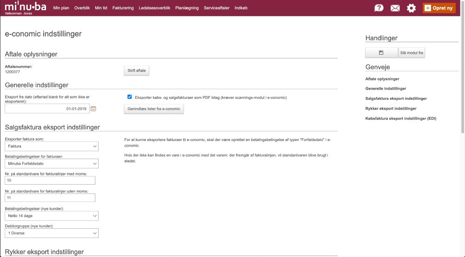
Task: Expand the Eksporter faktura som dropdown
Action: 52,146
